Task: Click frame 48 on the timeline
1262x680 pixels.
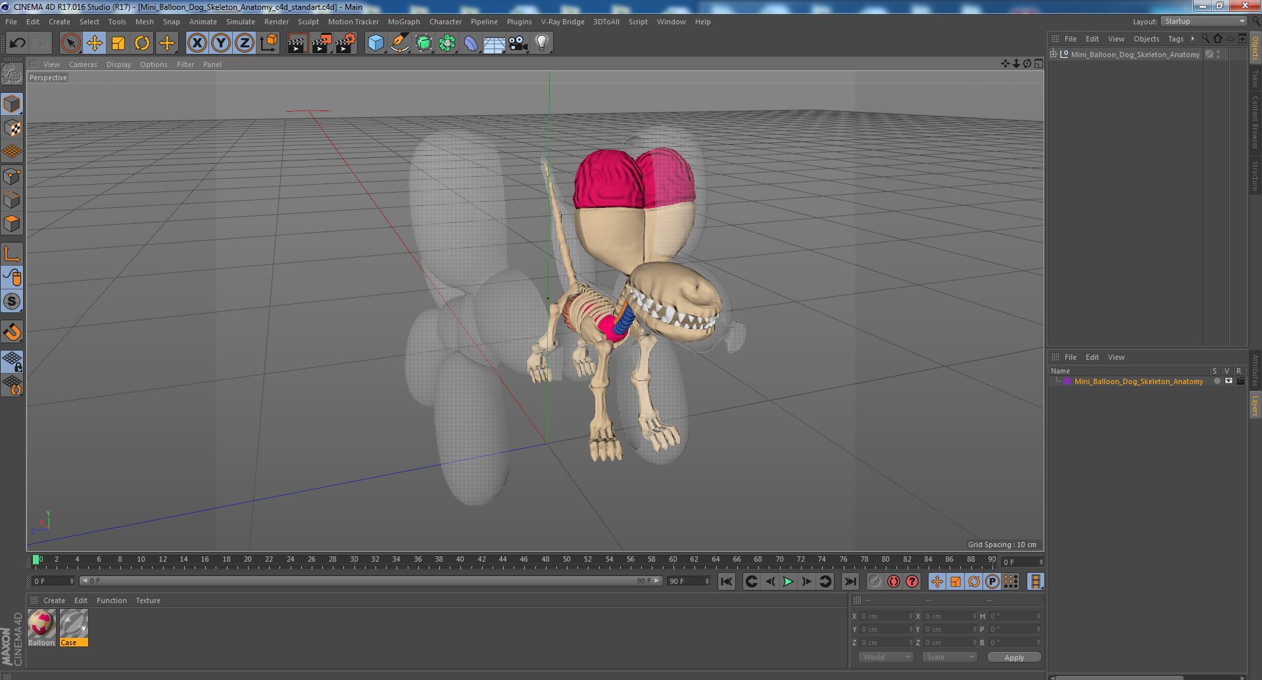Action: pos(545,560)
